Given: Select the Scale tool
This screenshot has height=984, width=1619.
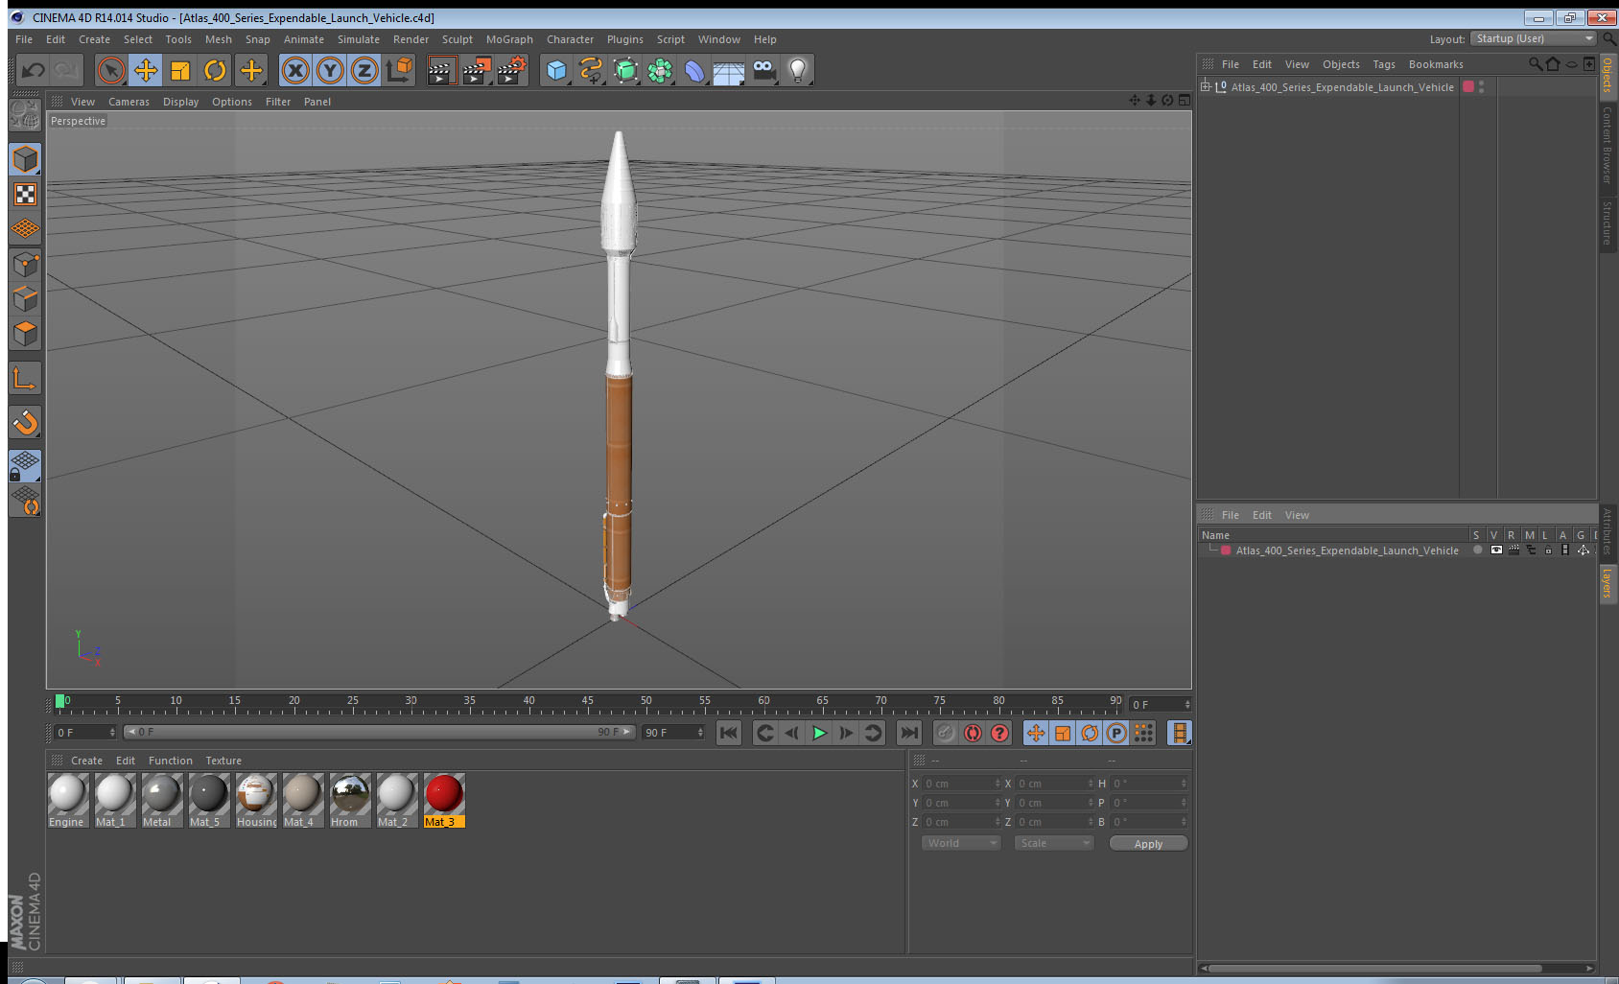Looking at the screenshot, I should [180, 70].
